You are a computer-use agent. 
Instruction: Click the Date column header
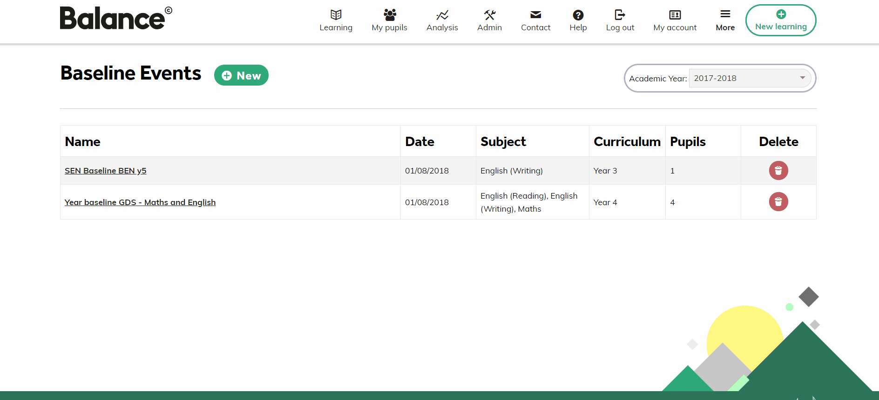point(419,141)
